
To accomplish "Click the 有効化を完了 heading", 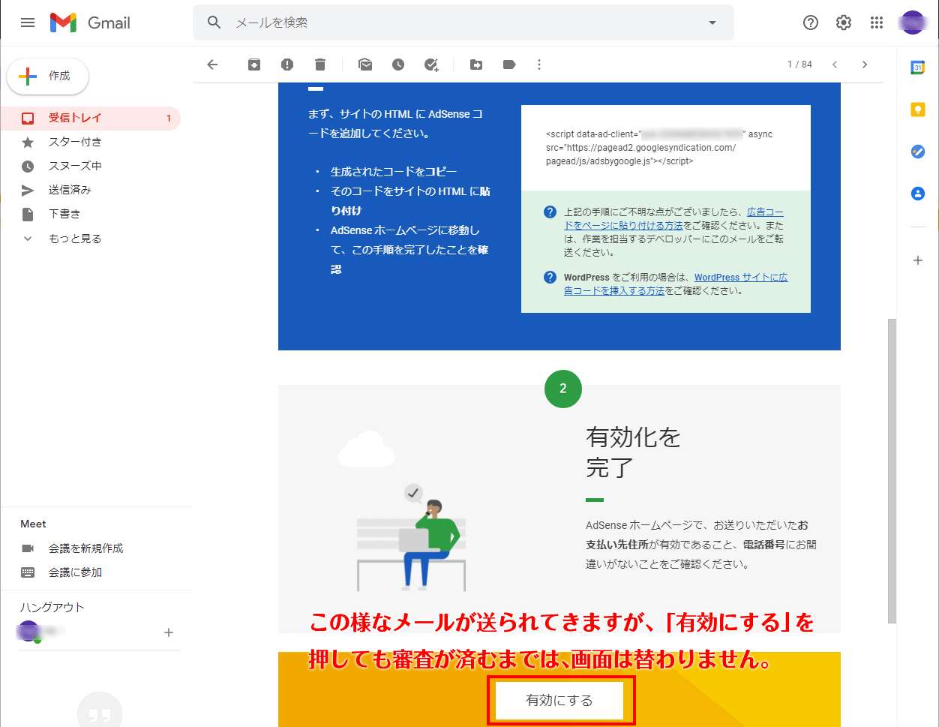I will pos(633,452).
